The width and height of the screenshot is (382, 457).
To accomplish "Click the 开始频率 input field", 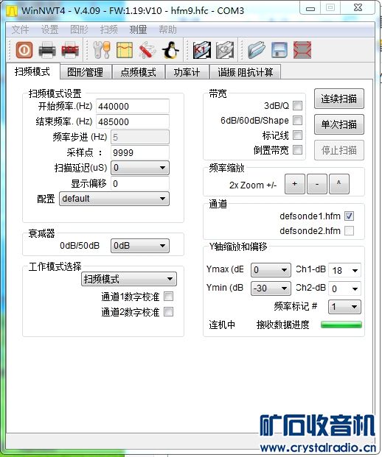I will pos(133,106).
